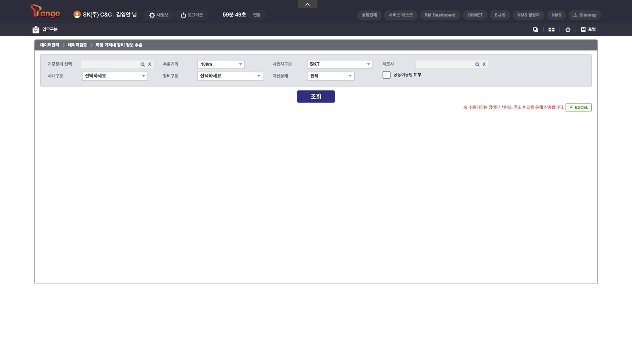Open the Sitemap
632x344 pixels.
tap(585, 15)
